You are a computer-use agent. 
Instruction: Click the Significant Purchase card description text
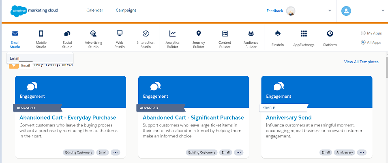pyautogui.click(x=192, y=131)
